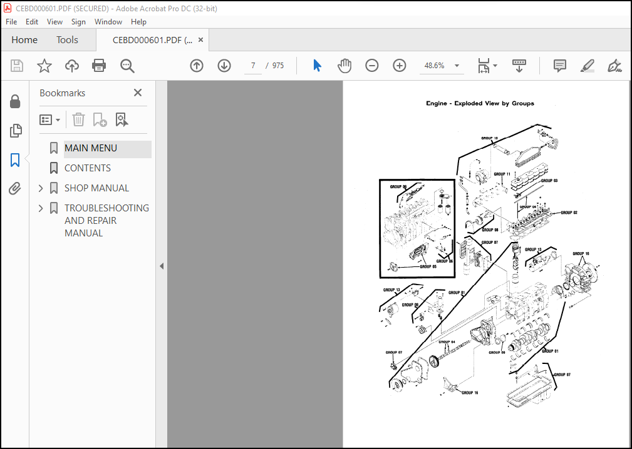Open the zoom level dropdown arrow
The width and height of the screenshot is (632, 449).
(457, 66)
